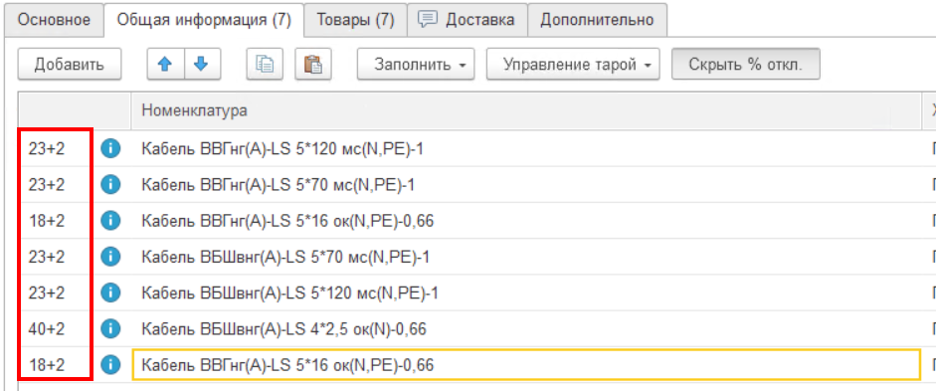Viewport: 936px width, 391px height.
Task: Open info icon for ВВГнг(А)-LS 5*120 cable
Action: point(110,148)
